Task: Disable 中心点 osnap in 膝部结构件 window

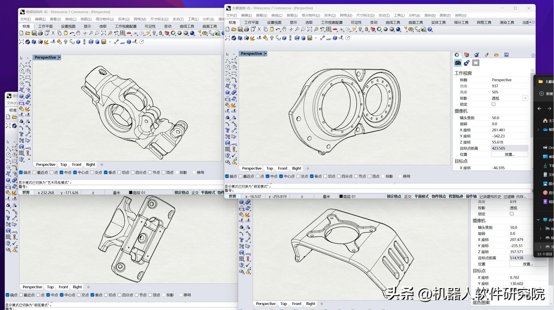Action: click(x=75, y=173)
